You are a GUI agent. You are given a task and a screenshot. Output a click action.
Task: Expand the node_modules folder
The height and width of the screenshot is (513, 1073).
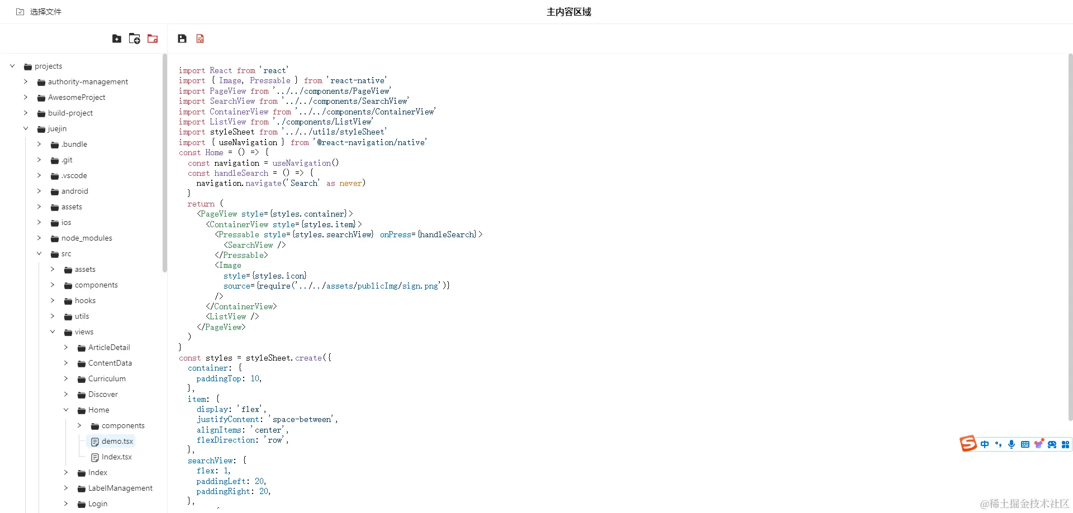(39, 238)
